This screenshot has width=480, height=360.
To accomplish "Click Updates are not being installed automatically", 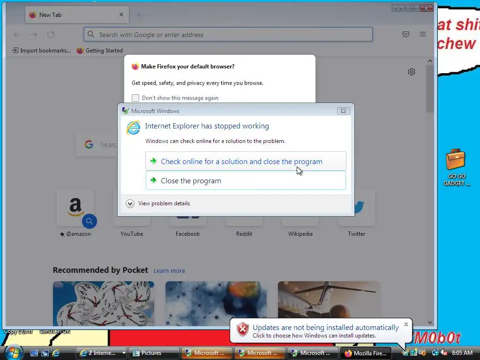I will point(326,328).
